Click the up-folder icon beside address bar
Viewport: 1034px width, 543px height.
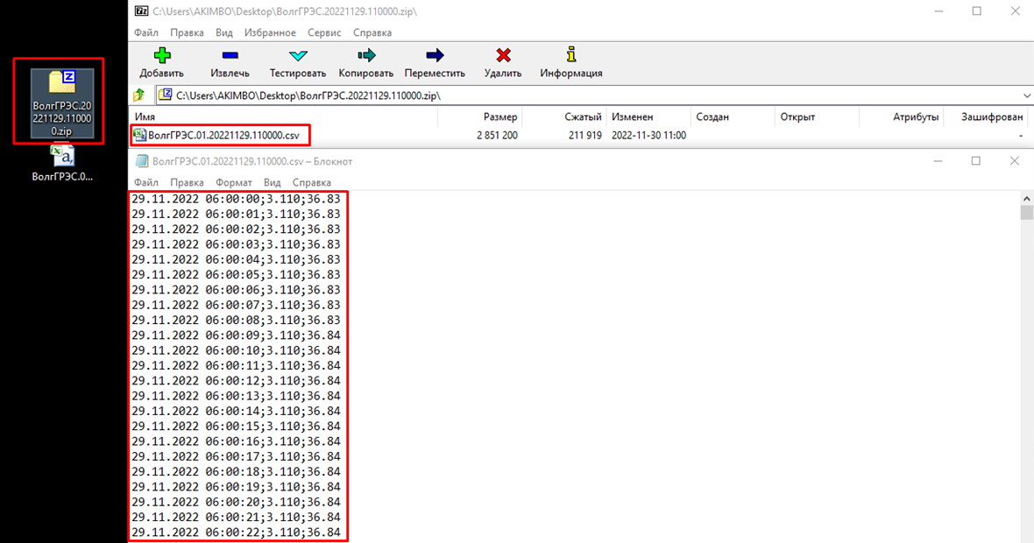[138, 95]
